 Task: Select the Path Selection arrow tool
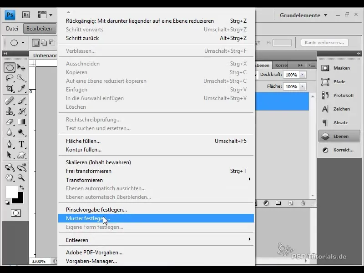point(10,155)
